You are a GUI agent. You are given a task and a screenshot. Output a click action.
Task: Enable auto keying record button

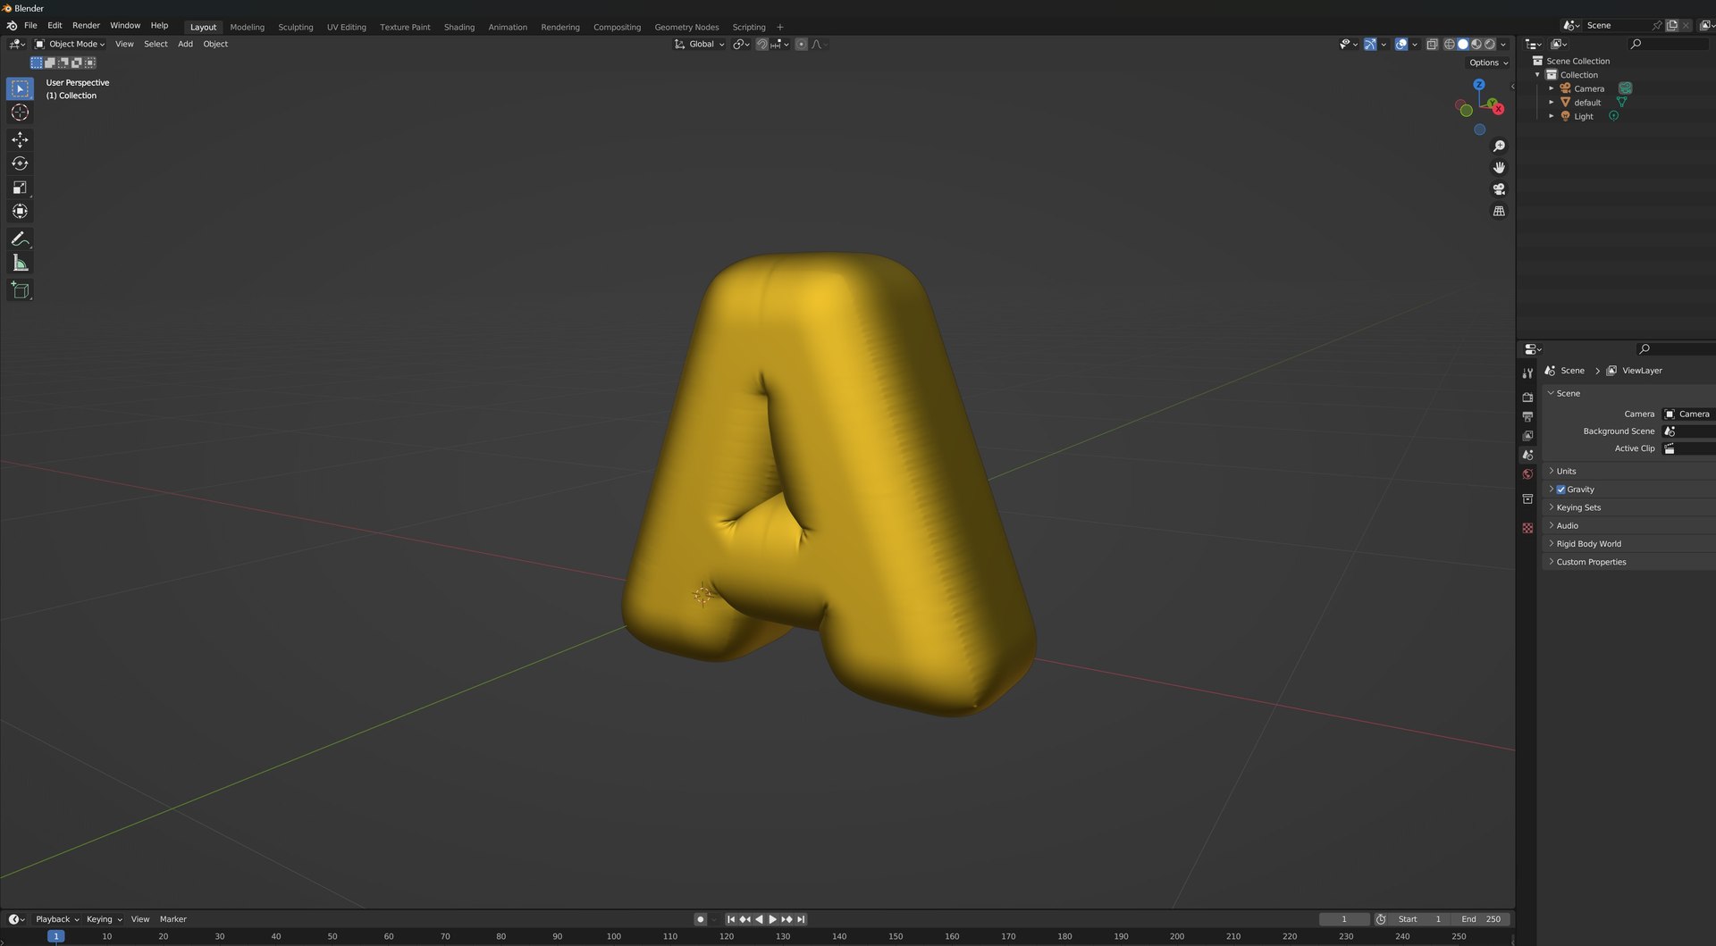[701, 919]
